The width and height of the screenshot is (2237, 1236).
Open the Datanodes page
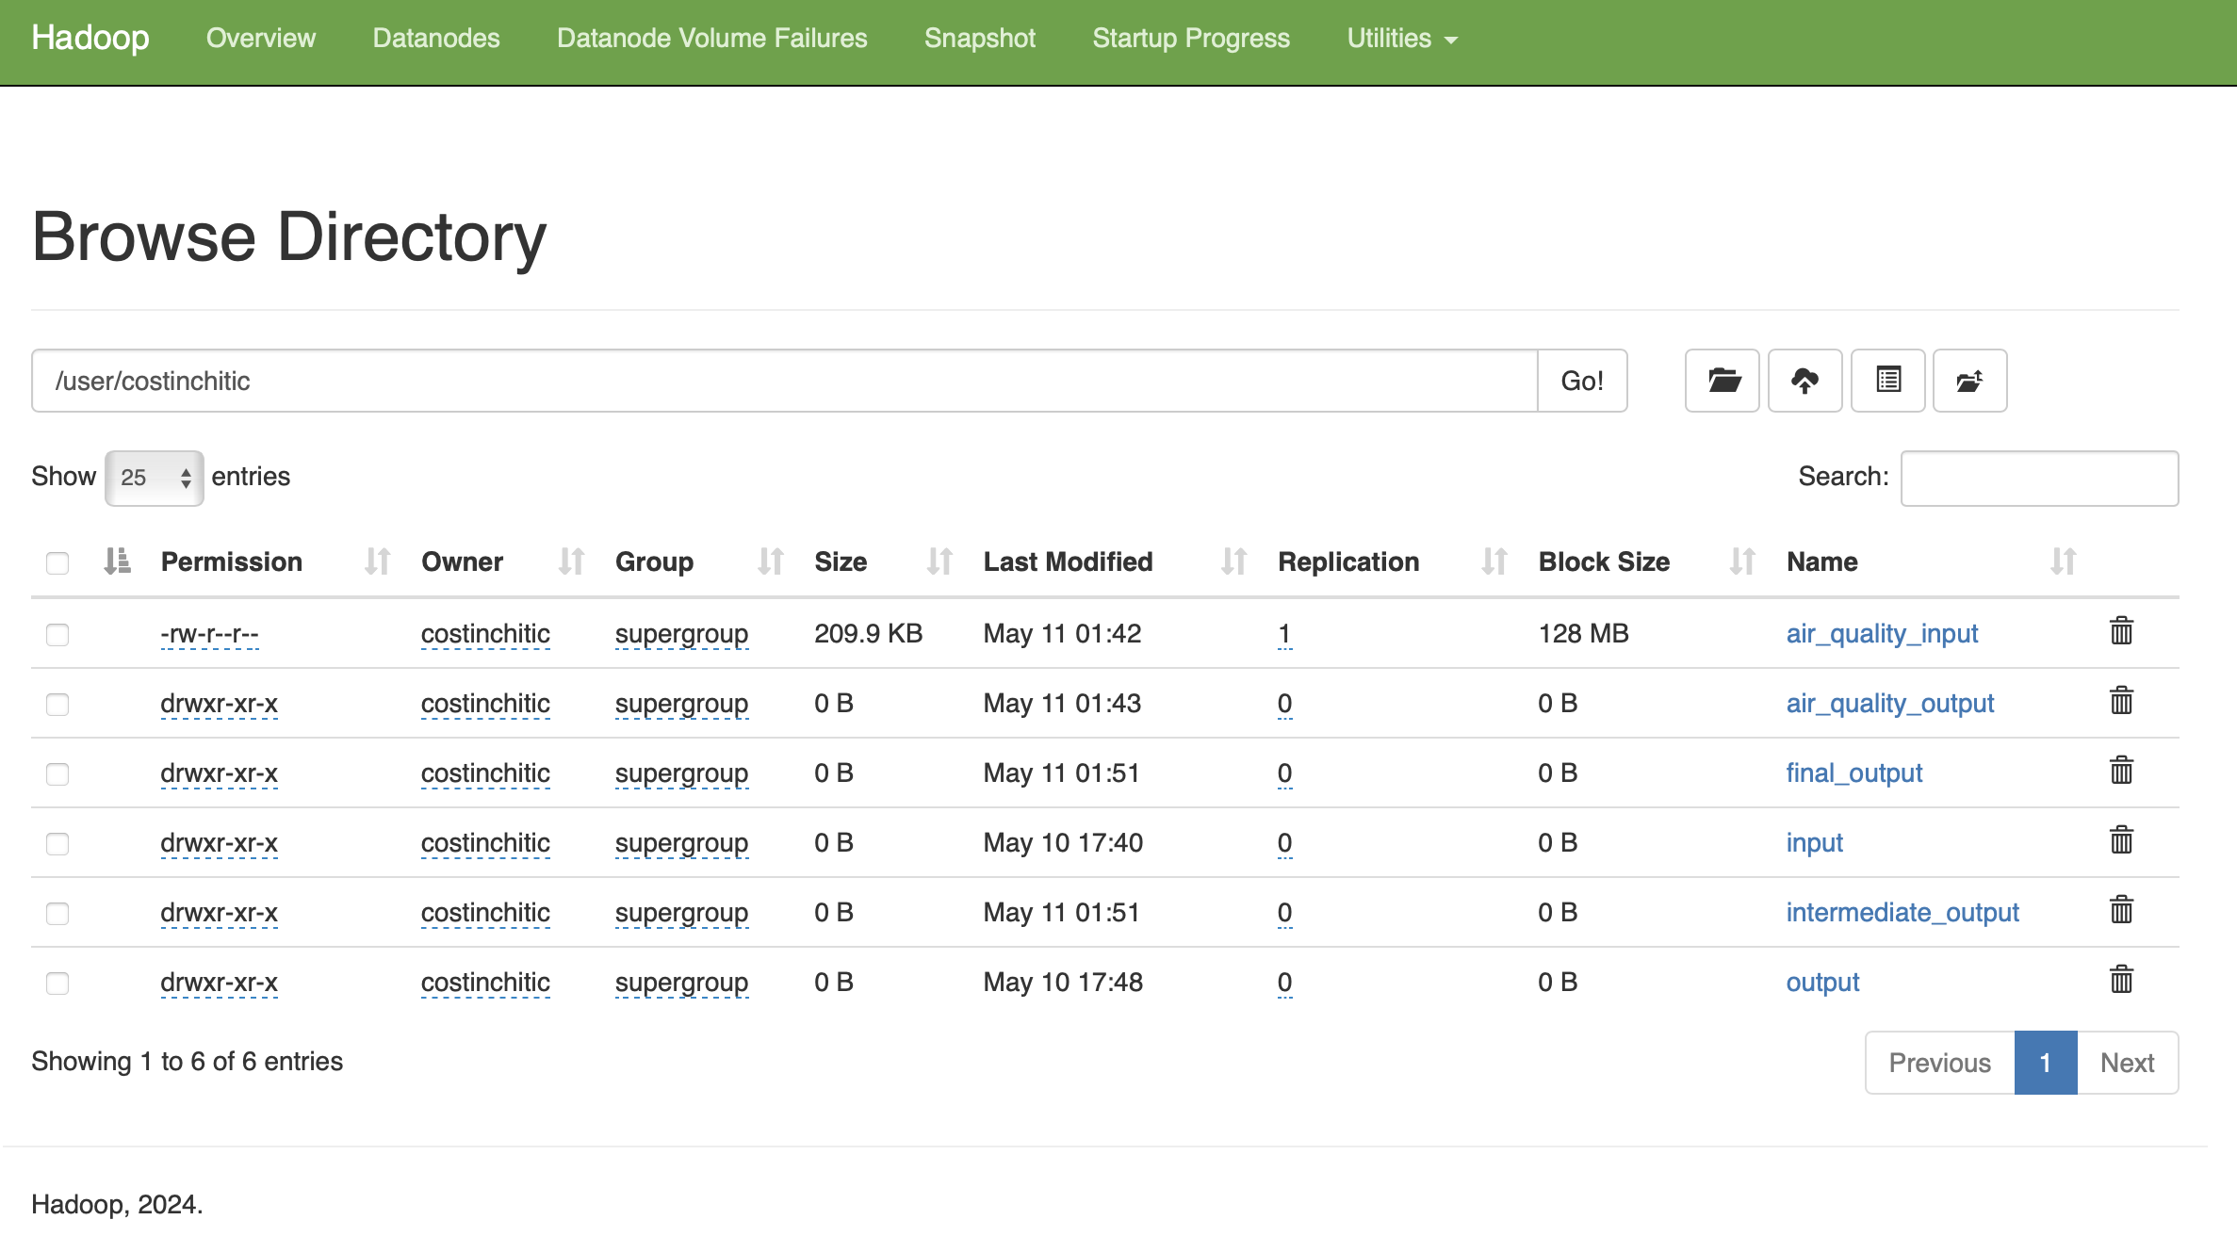point(436,39)
